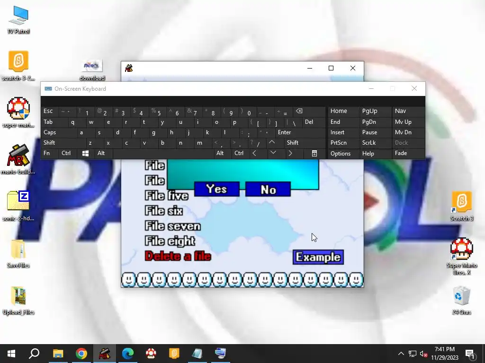Click the context menu key on keyboard
The width and height of the screenshot is (485, 363).
[x=314, y=154]
